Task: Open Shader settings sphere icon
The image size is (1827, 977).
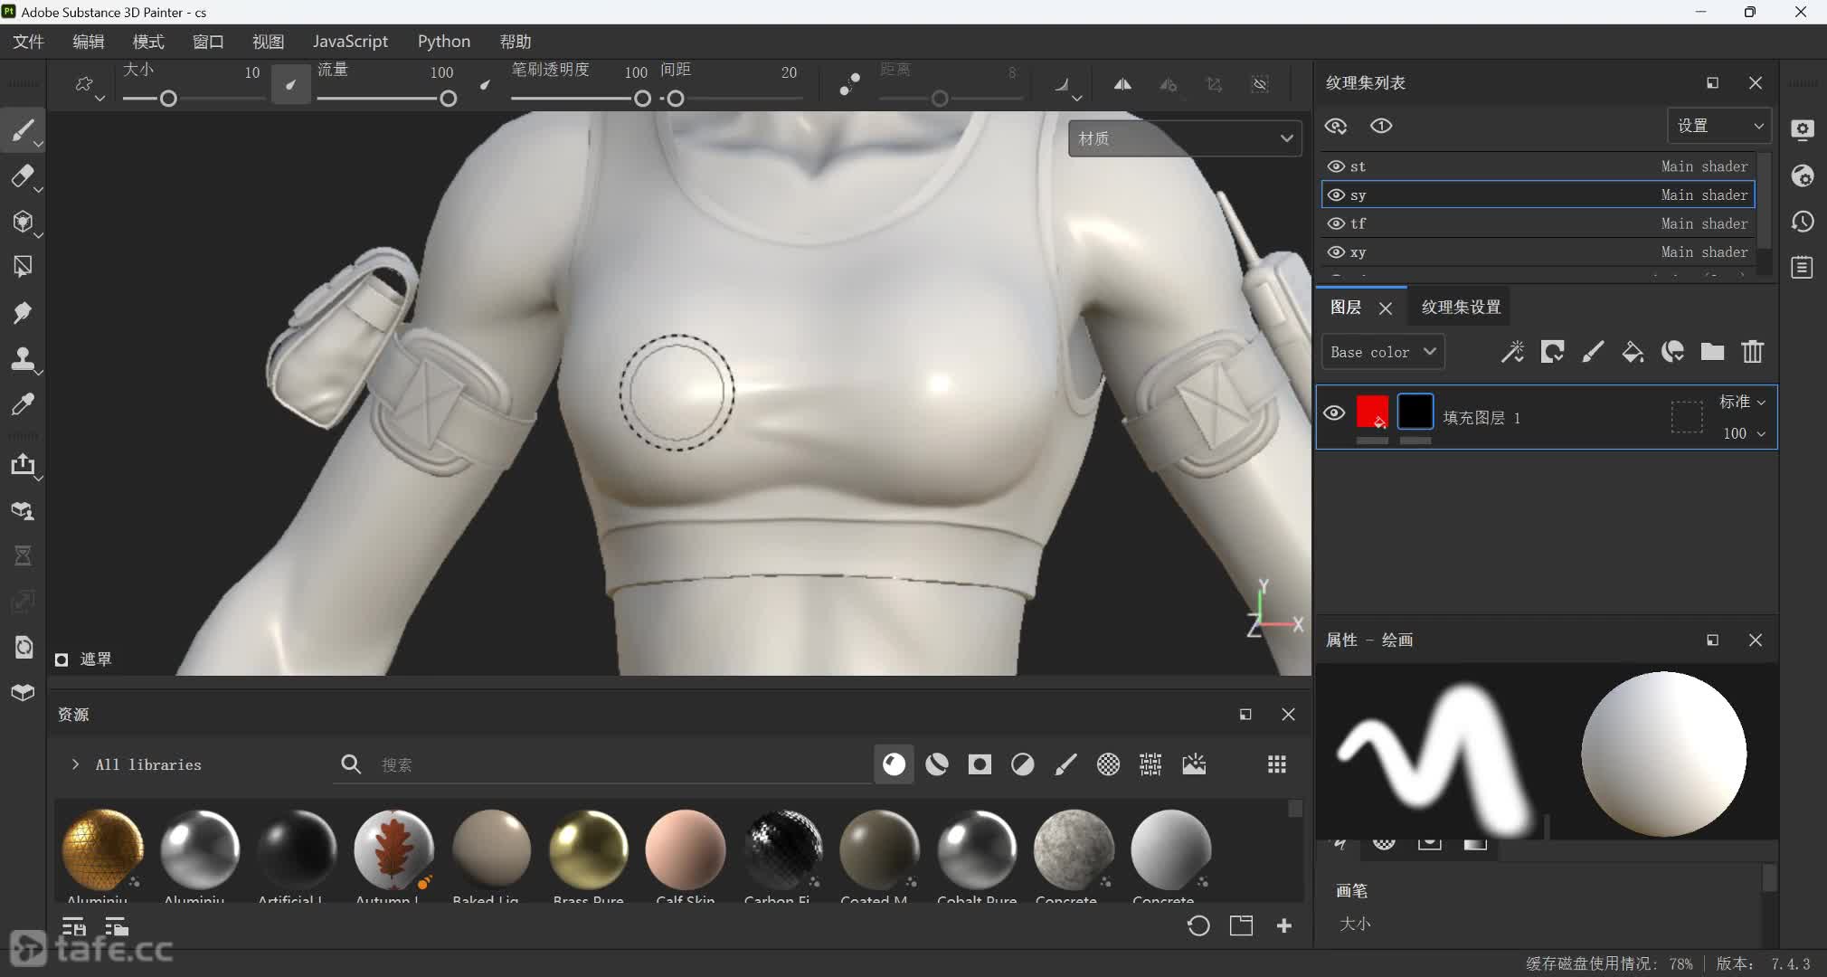Action: pos(1803,175)
